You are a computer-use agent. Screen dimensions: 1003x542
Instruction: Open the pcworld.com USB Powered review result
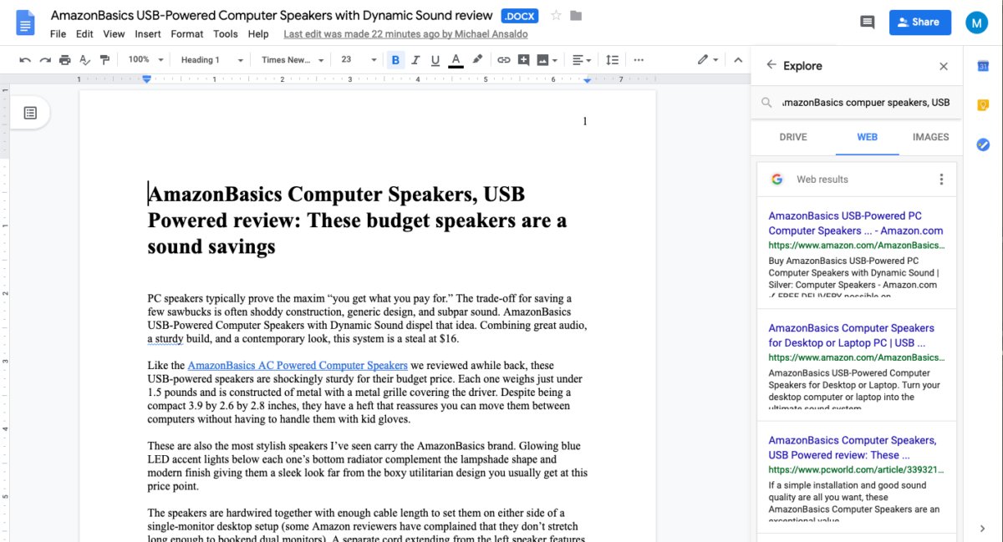point(853,448)
